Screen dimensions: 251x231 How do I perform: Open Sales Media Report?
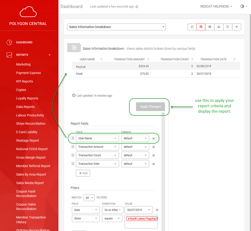click(30, 183)
